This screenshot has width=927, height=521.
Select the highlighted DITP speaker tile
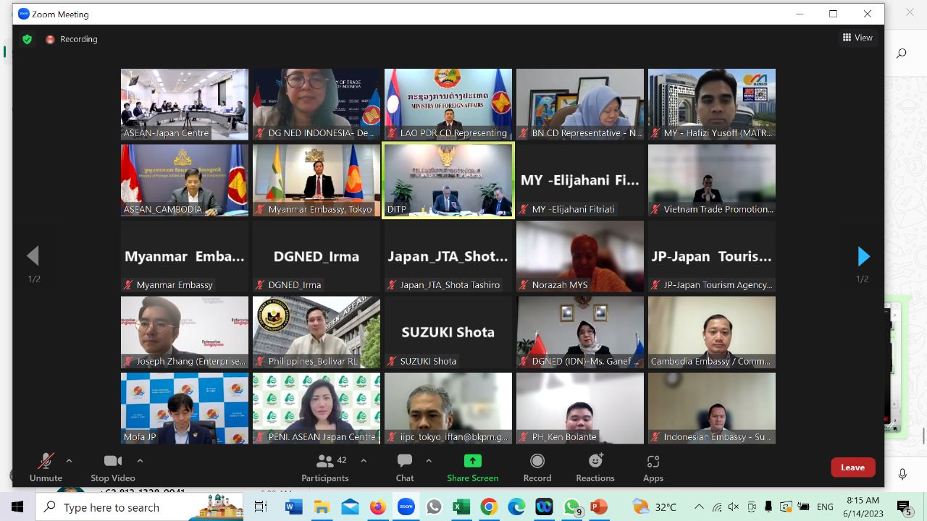[448, 180]
